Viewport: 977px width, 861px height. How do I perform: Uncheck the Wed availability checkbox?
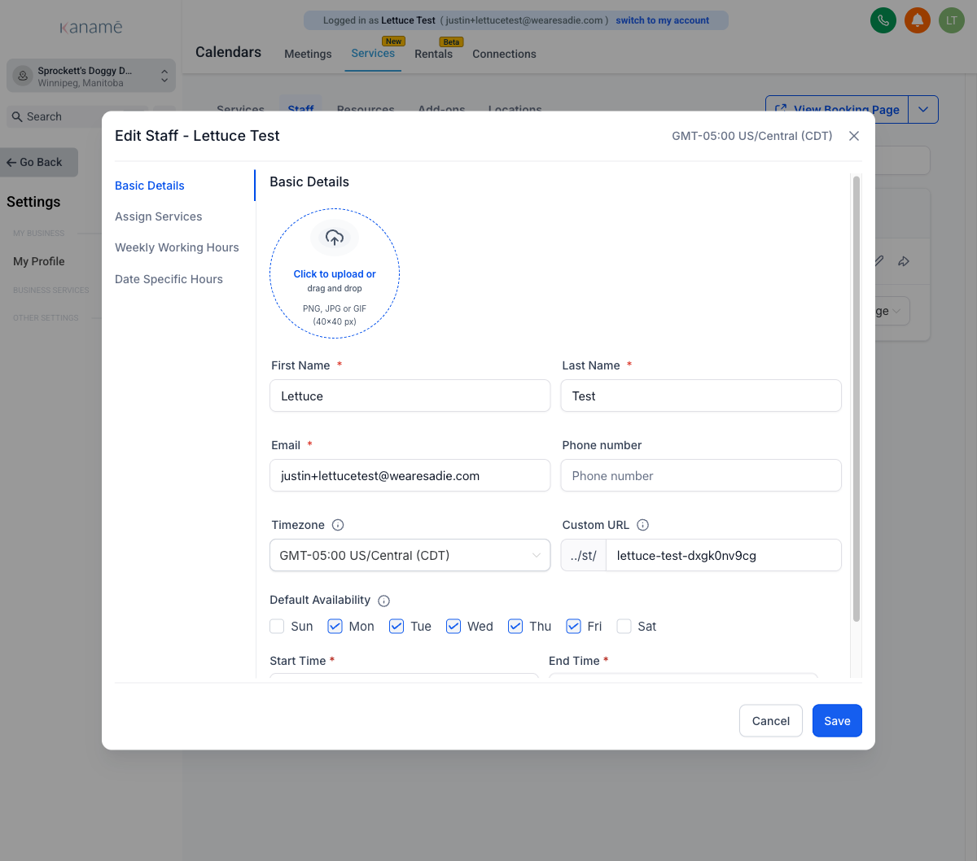point(453,626)
